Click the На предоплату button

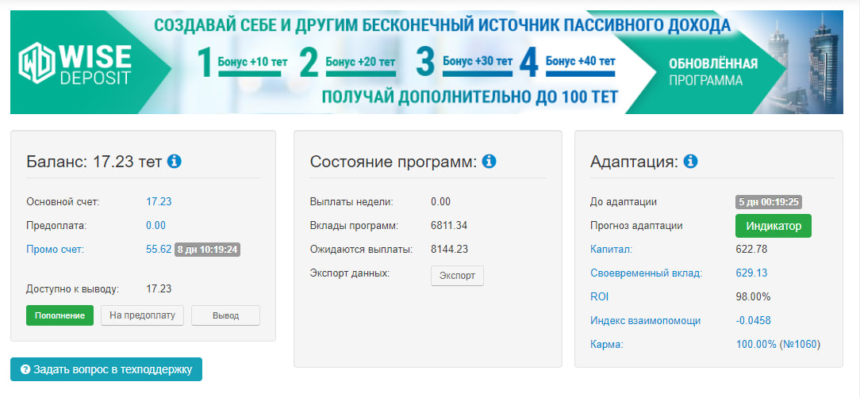(142, 315)
